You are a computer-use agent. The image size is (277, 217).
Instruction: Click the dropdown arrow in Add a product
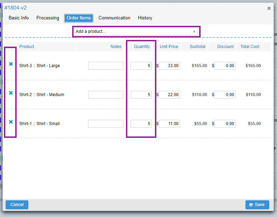click(194, 32)
